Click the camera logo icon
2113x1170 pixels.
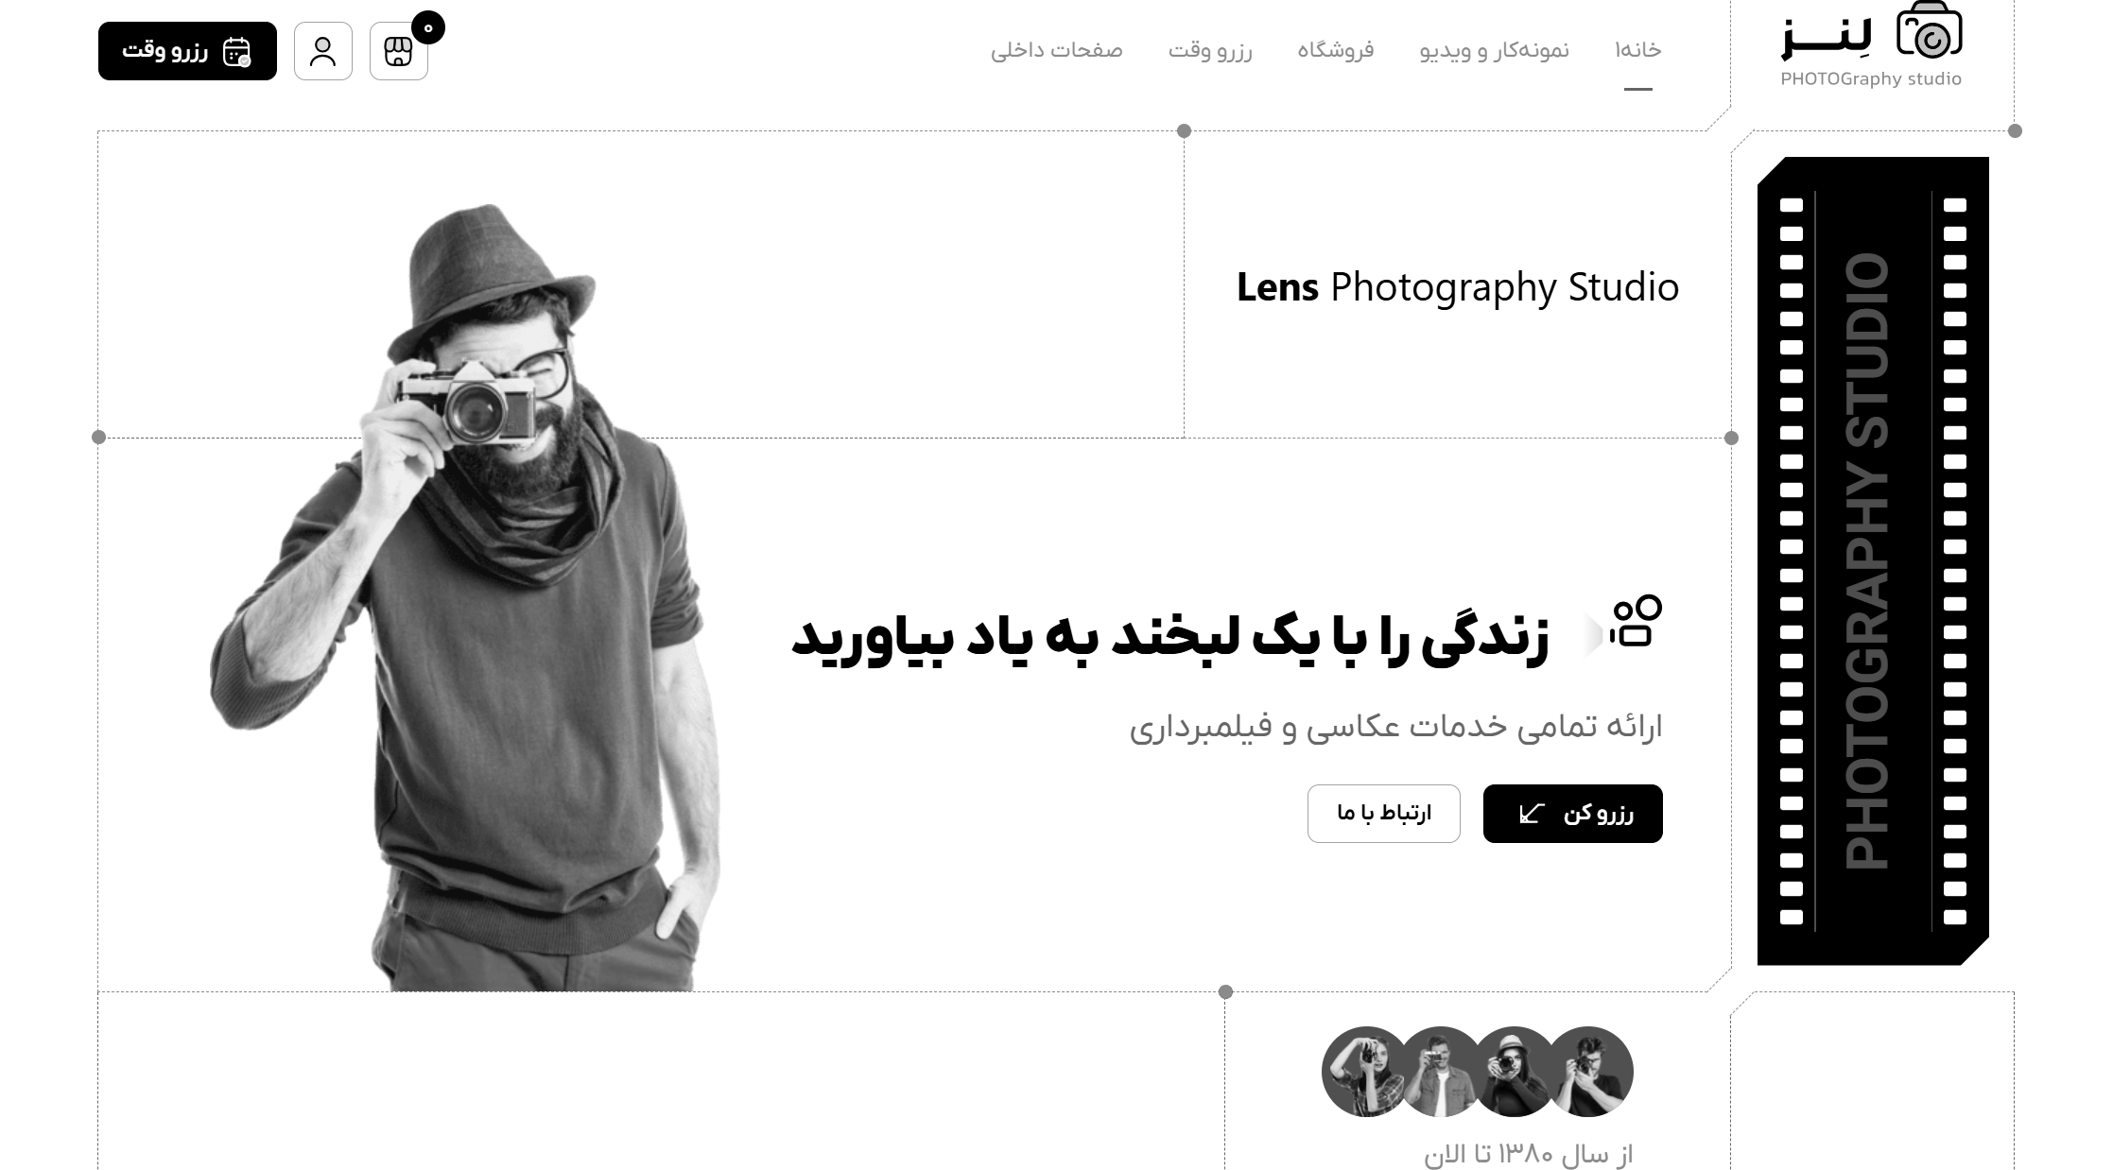click(1929, 31)
